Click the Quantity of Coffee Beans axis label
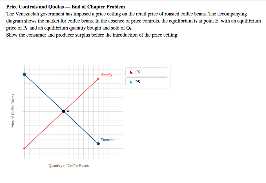The width and height of the screenshot is (266, 183). coord(68,166)
